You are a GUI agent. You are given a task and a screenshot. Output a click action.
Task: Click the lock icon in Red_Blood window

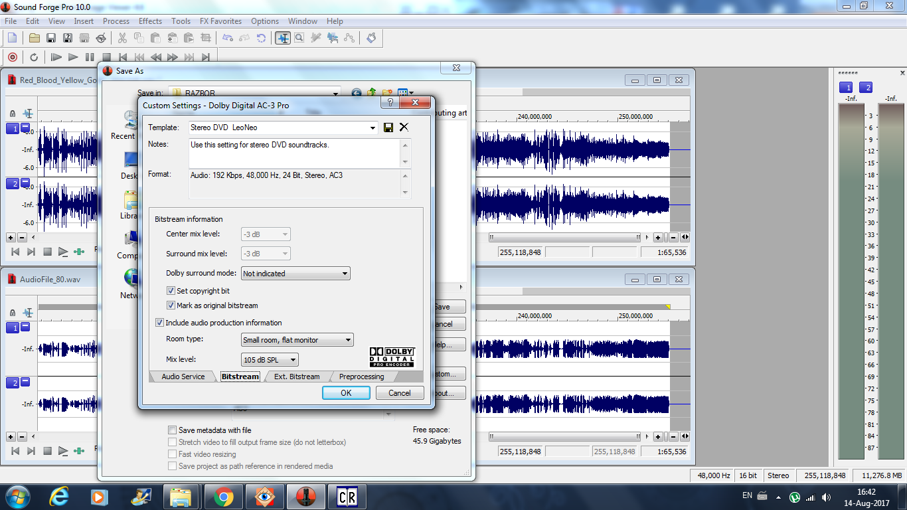click(x=13, y=114)
